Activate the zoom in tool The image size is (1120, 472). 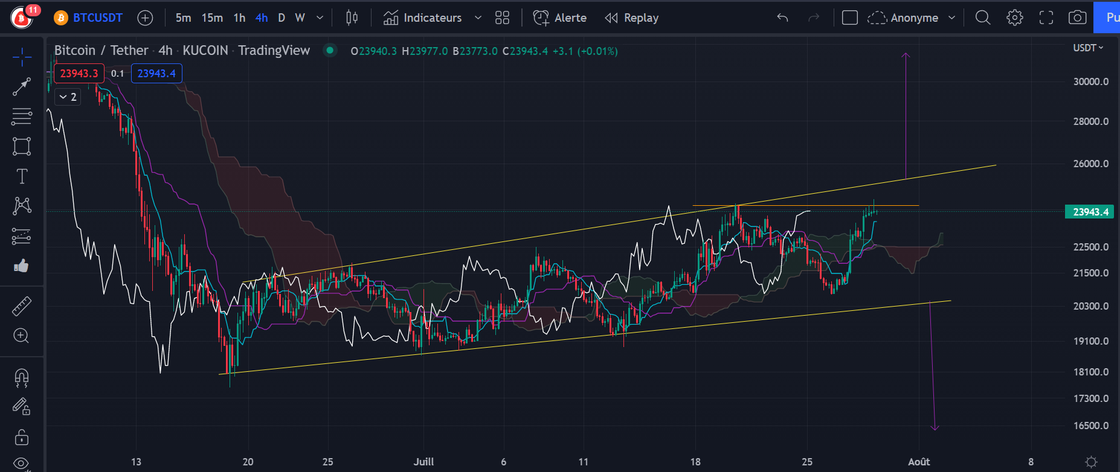[22, 336]
